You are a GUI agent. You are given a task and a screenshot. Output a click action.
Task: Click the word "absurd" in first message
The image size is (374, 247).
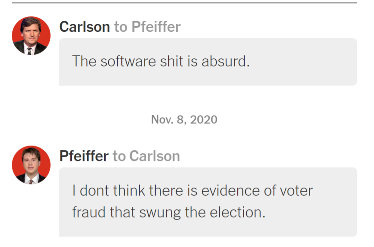pyautogui.click(x=225, y=61)
